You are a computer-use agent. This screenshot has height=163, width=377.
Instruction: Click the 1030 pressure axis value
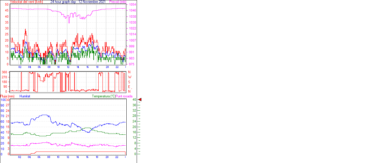tap(132, 22)
